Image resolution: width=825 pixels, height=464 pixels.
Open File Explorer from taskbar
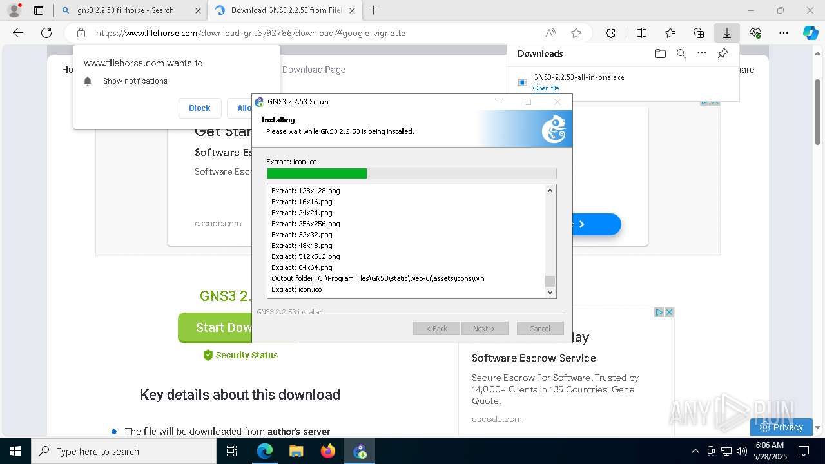tap(296, 451)
